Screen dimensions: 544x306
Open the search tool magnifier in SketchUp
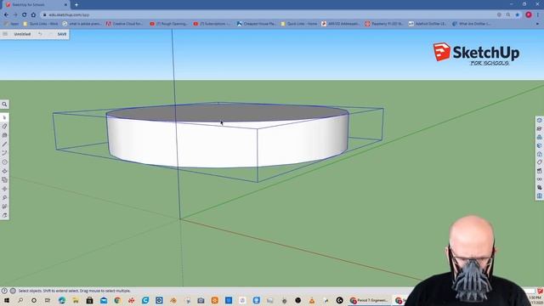click(4, 104)
